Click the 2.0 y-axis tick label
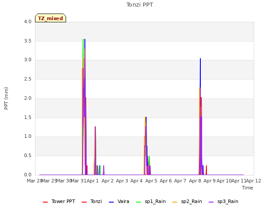Viewport: 280px width, 210px height. (x=28, y=98)
